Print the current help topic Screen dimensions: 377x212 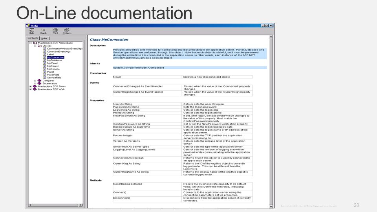coord(55,31)
